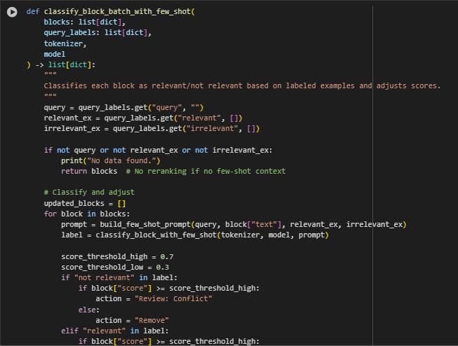The image size is (458, 346).
Task: Click the '-> list[dict]:' return annotation
Action: click(65, 64)
